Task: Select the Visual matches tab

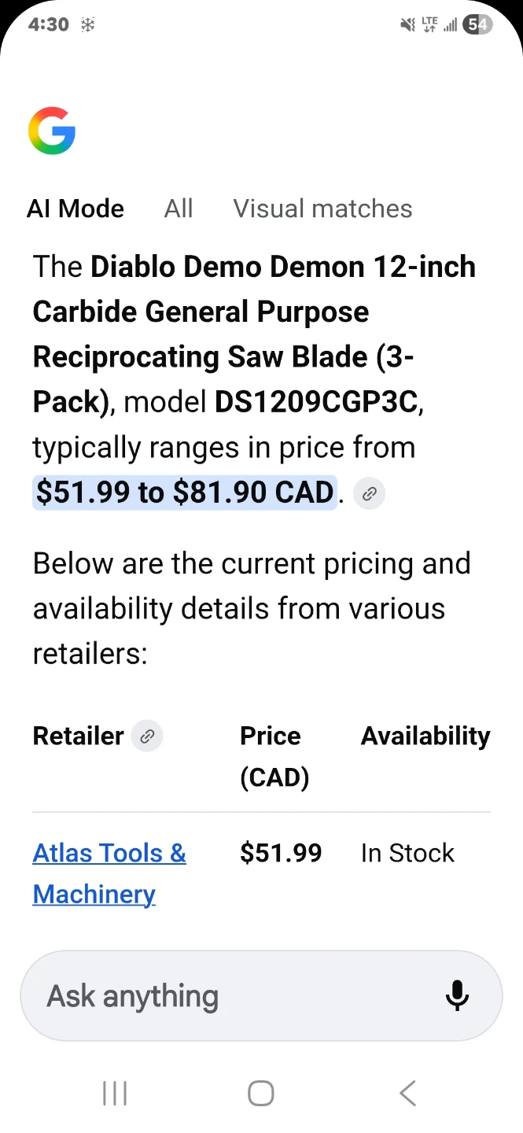Action: pyautogui.click(x=322, y=209)
